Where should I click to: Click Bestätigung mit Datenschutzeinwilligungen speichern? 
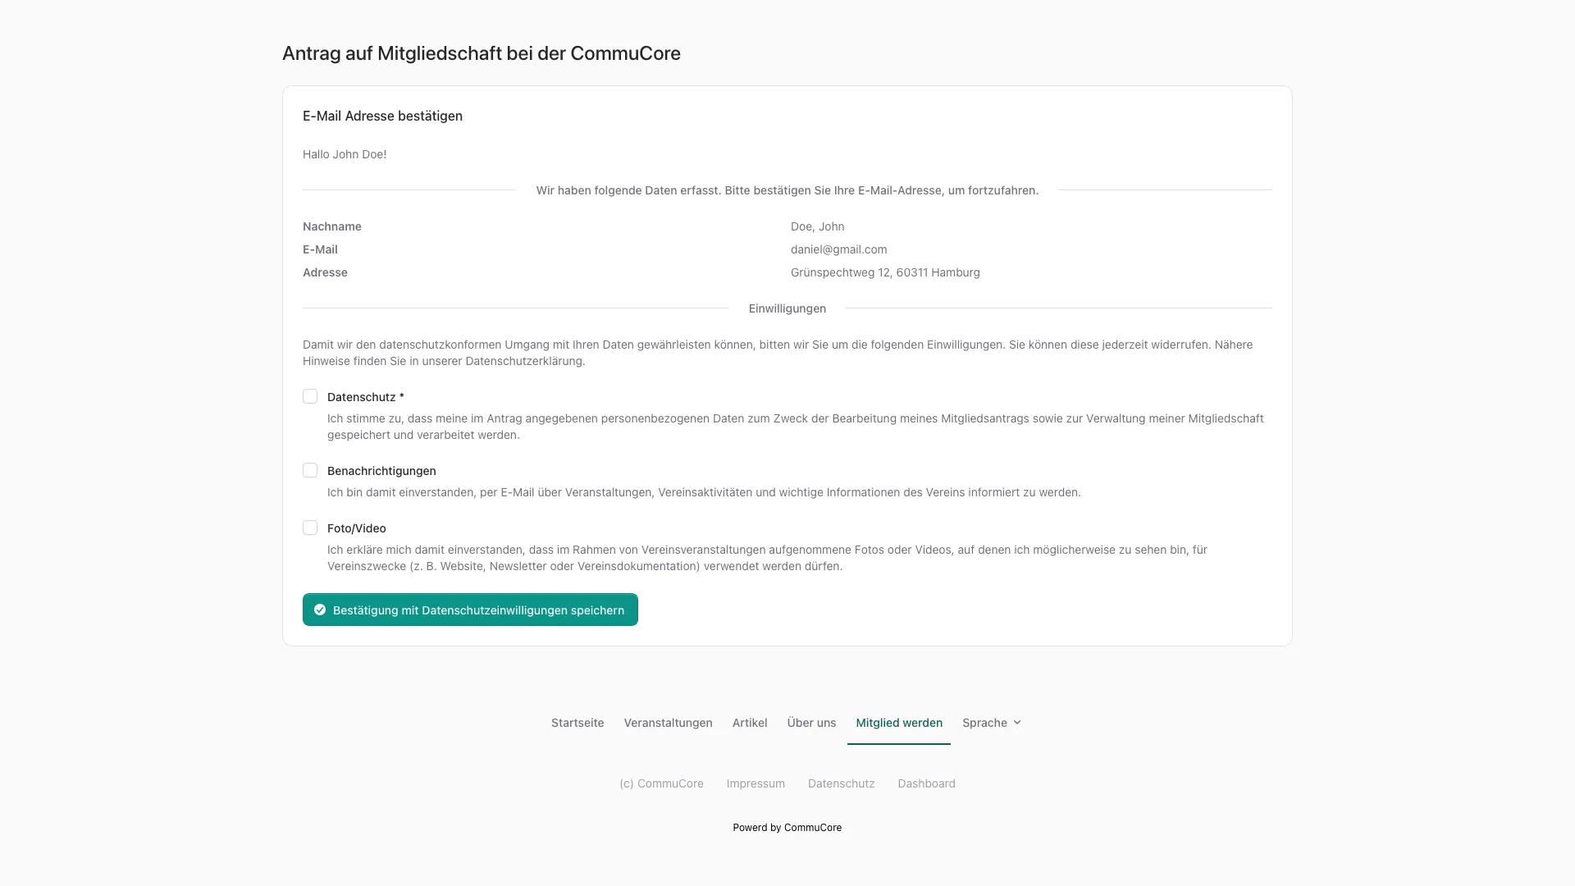coord(470,610)
